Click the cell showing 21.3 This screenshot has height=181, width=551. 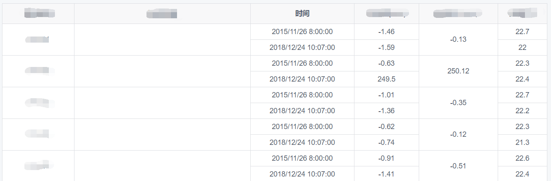point(522,142)
